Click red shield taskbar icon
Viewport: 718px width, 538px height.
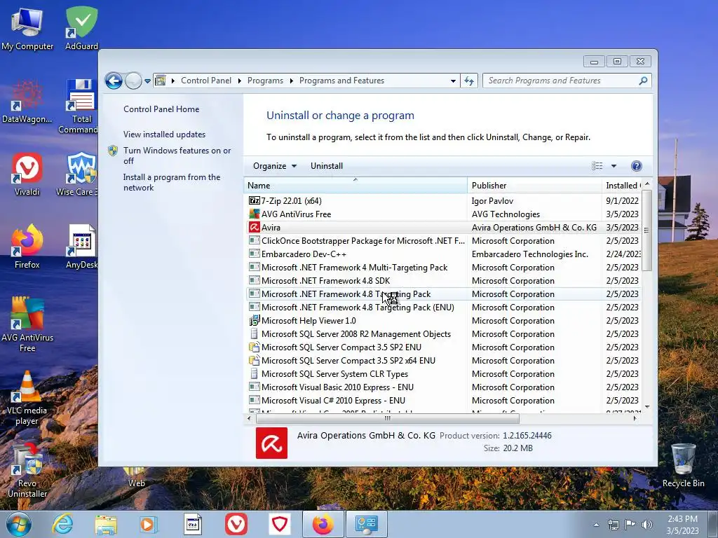(x=279, y=524)
